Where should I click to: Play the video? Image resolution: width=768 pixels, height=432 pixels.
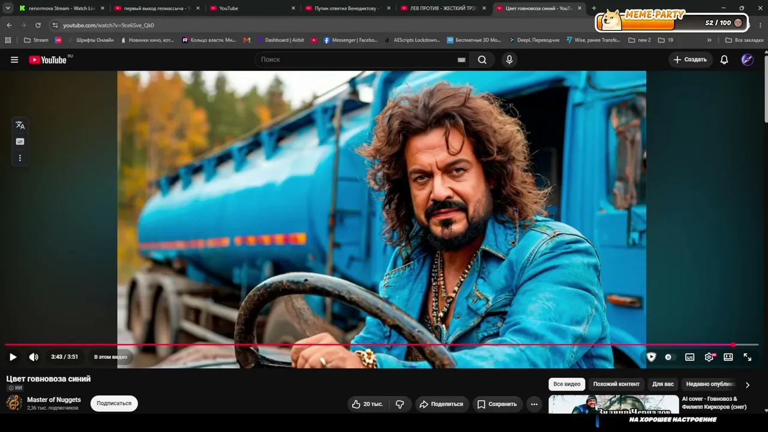click(13, 357)
